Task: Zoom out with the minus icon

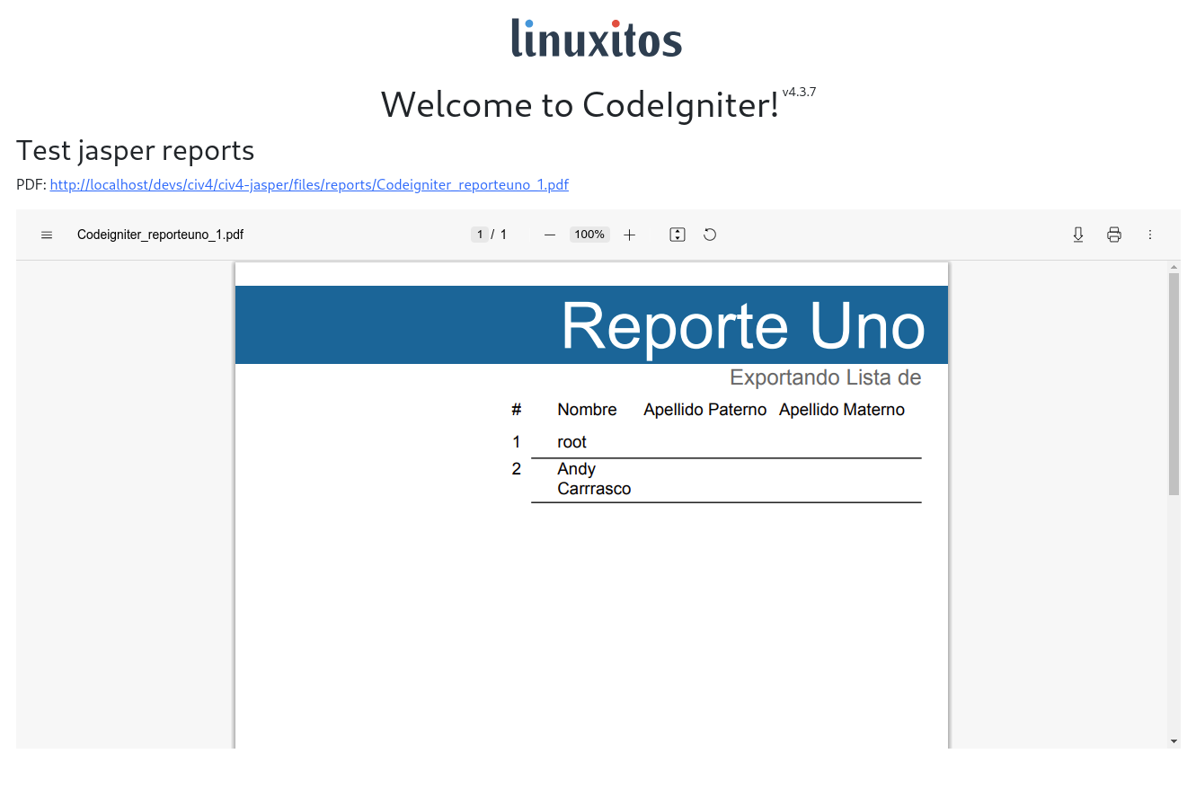Action: 550,235
